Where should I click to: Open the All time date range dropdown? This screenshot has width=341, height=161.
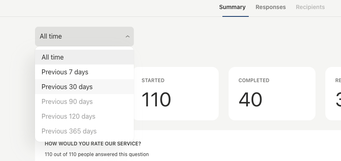pos(84,37)
